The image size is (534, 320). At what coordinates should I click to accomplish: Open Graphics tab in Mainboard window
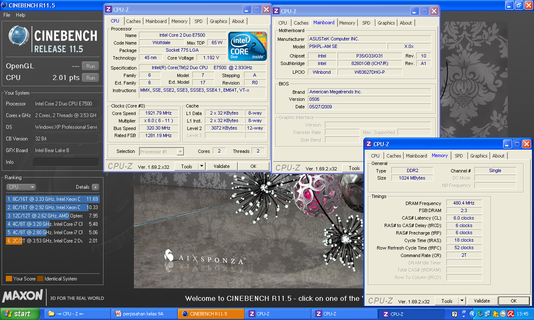pos(386,23)
